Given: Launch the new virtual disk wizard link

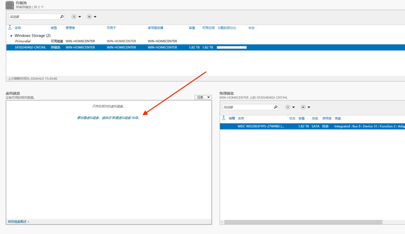Looking at the screenshot, I should (108, 118).
